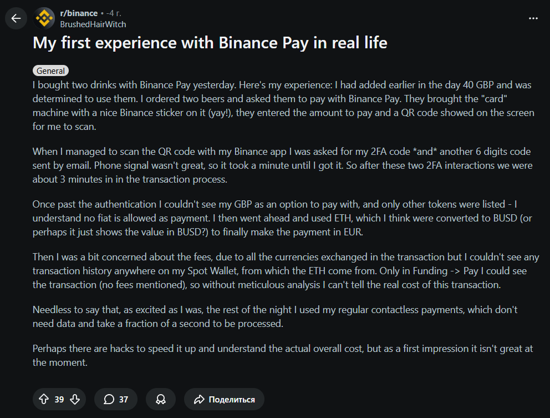
Task: Click the post title about Binance Pay
Action: (210, 43)
